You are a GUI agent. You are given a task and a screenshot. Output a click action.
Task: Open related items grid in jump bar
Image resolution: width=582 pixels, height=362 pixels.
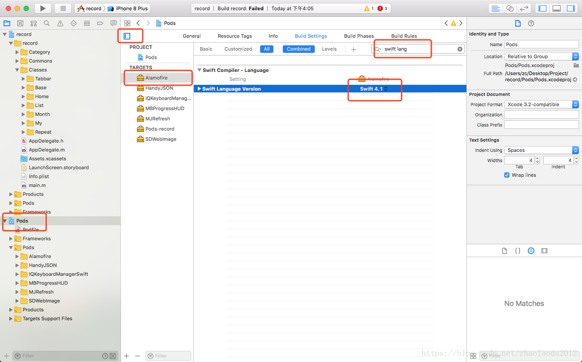(x=127, y=23)
